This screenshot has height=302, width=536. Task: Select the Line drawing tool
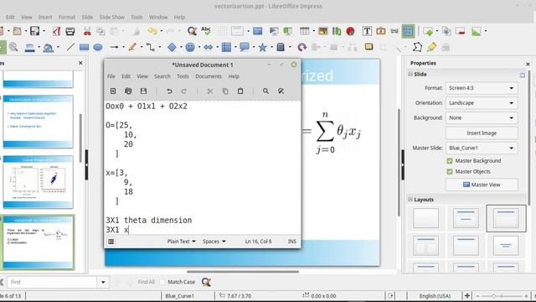tap(70, 47)
